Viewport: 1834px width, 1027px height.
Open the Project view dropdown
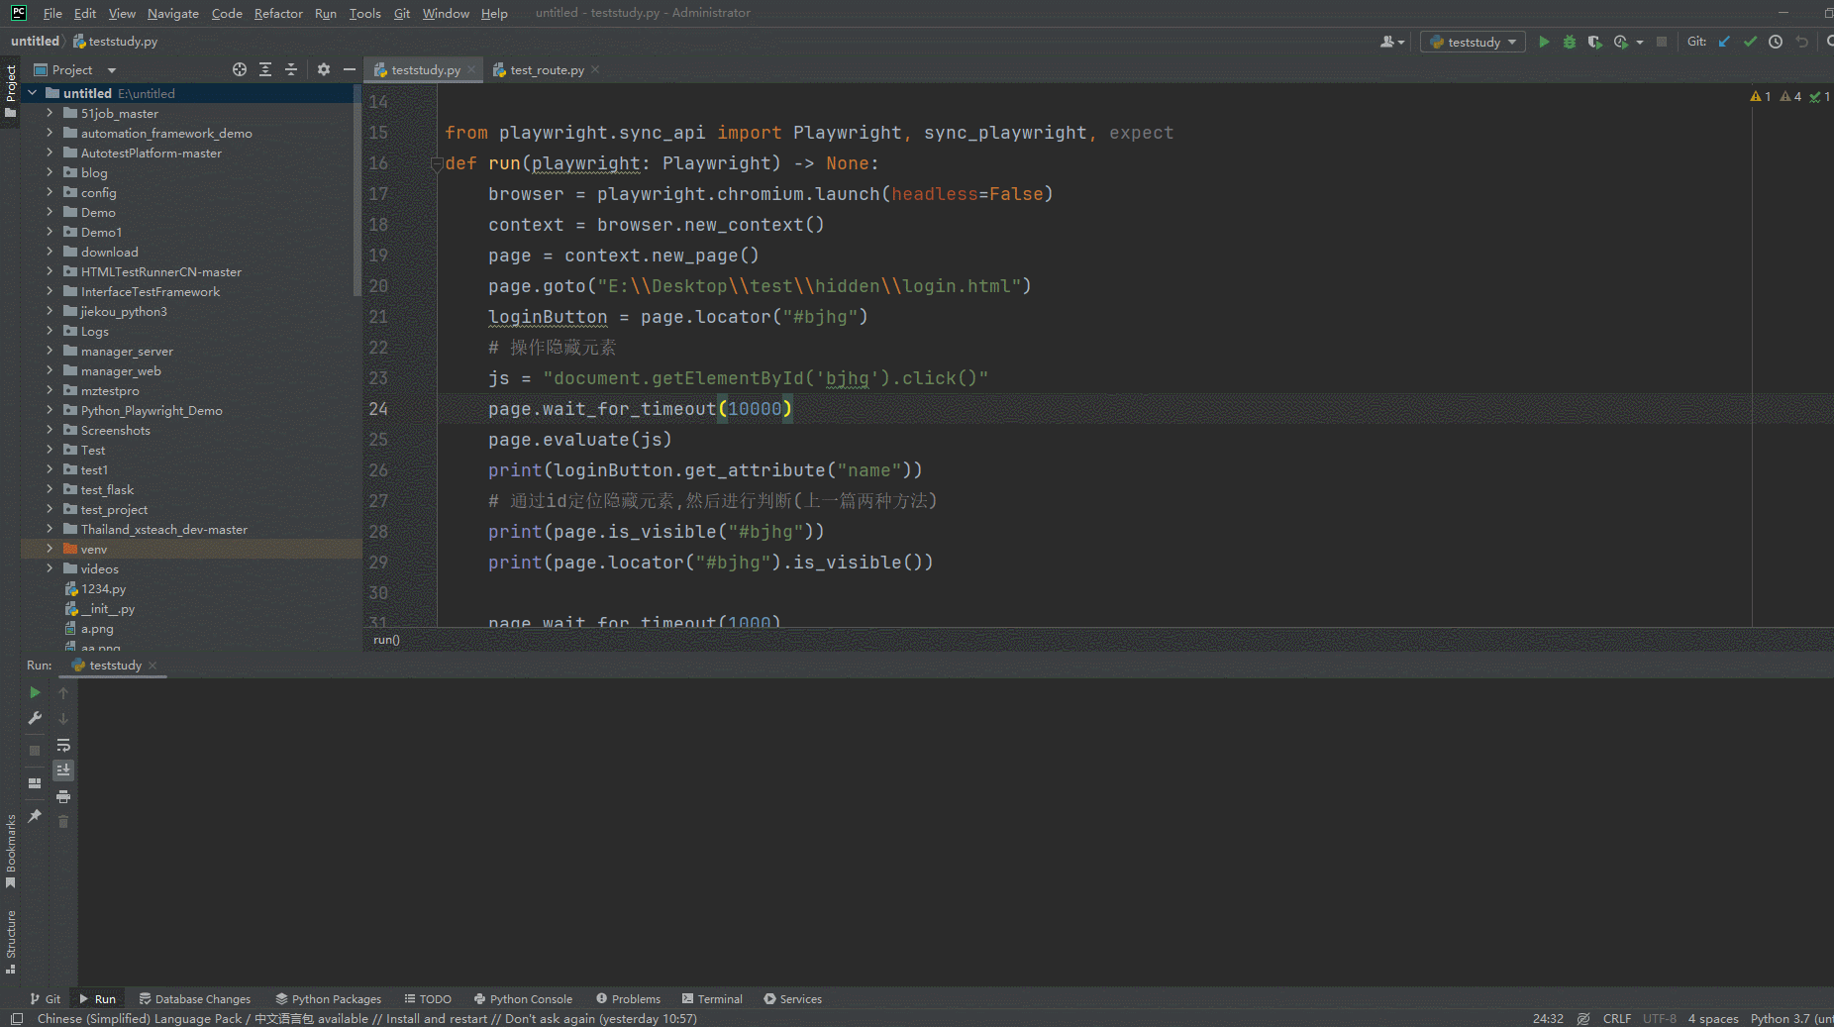pos(112,70)
